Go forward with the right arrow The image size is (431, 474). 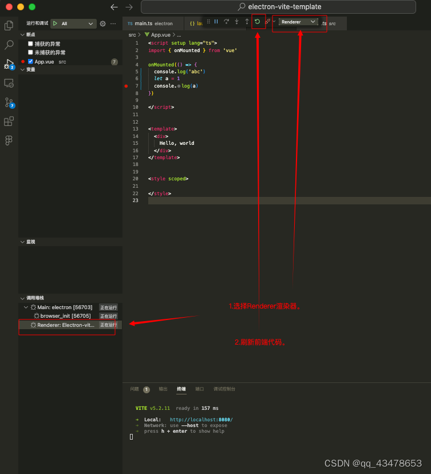129,7
